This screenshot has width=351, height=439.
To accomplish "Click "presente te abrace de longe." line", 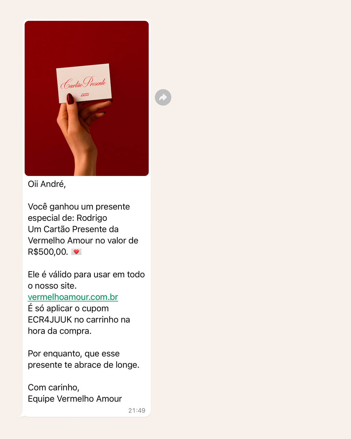I will [x=84, y=365].
